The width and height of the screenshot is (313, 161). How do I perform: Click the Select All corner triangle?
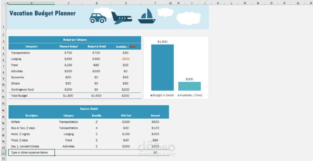tap(5, 3)
